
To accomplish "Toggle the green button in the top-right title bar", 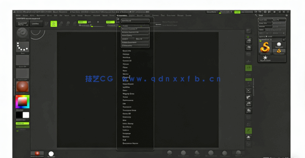I will point(237,12).
